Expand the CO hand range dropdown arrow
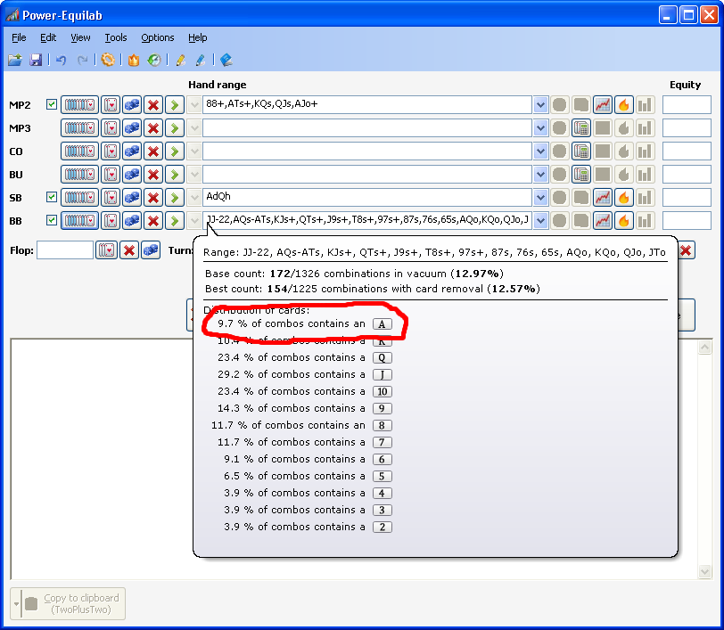Image resolution: width=724 pixels, height=630 pixels. 540,151
